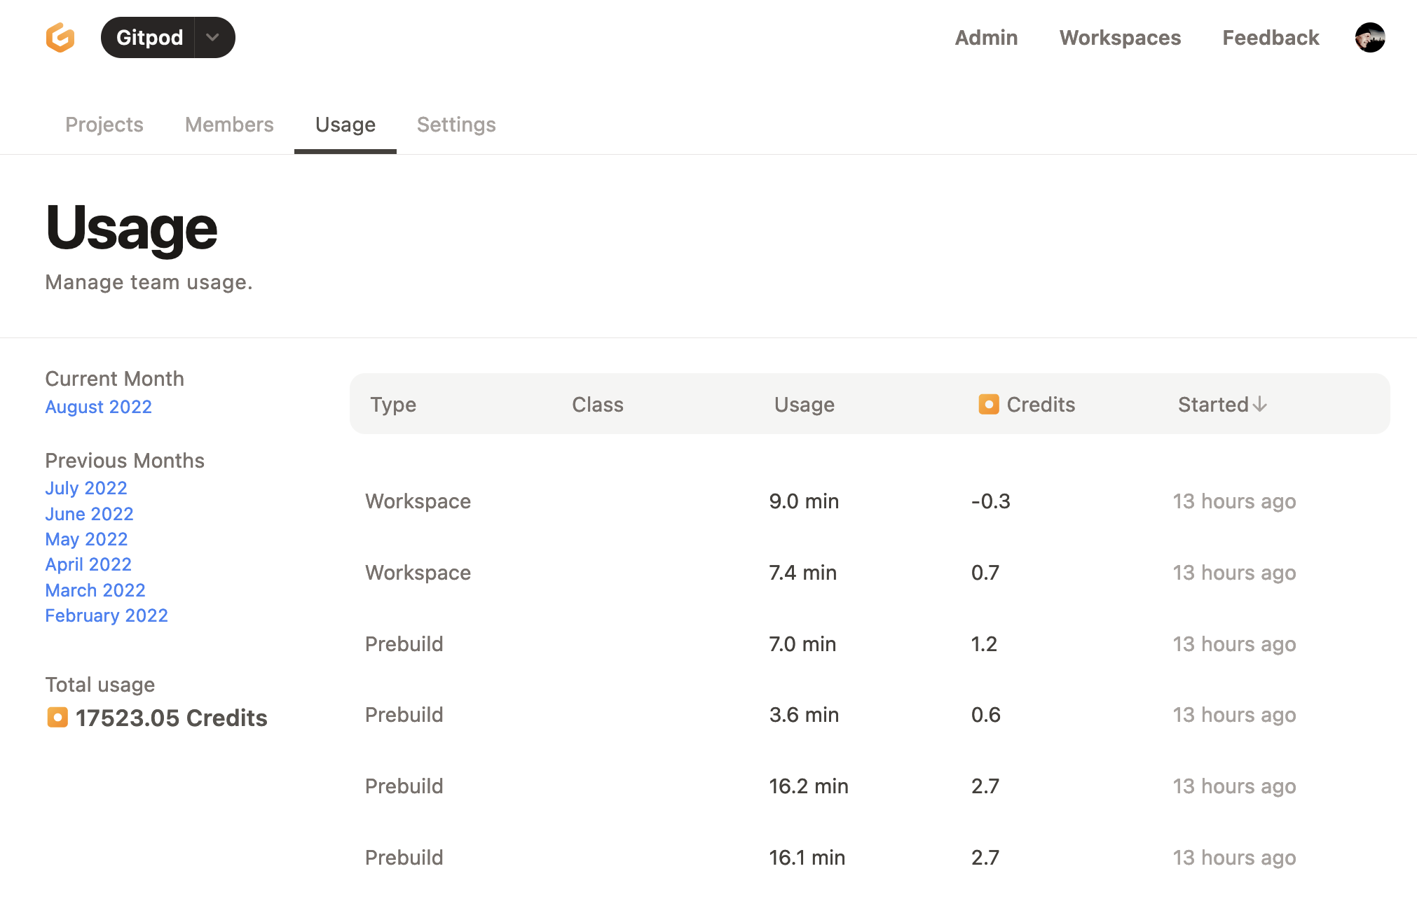Click the Total usage credits icon

tap(57, 718)
